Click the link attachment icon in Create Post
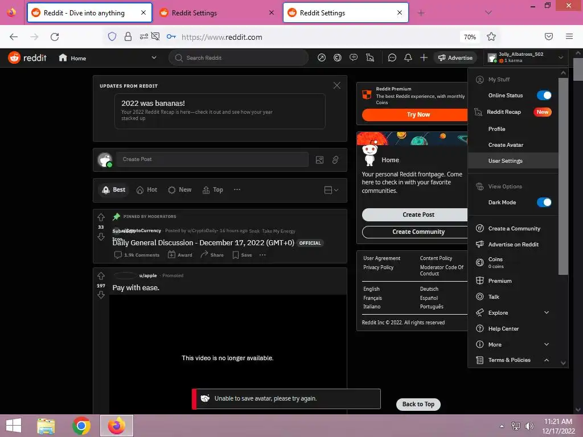The height and width of the screenshot is (437, 583). [x=335, y=160]
